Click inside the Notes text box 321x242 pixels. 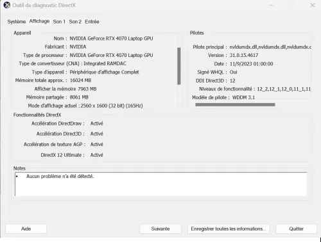pyautogui.click(x=160, y=184)
